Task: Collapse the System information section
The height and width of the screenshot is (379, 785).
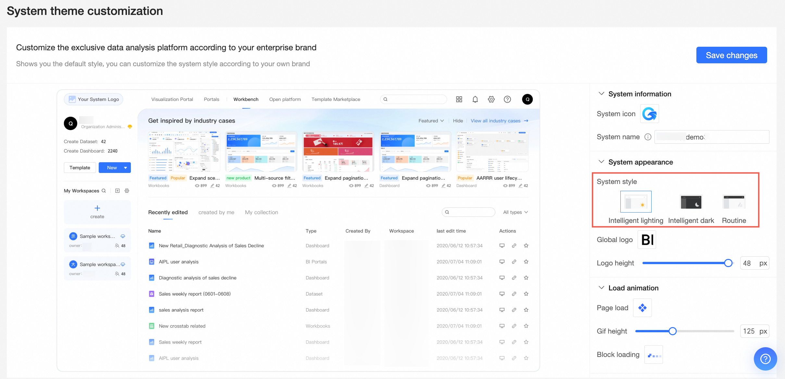Action: pyautogui.click(x=601, y=94)
